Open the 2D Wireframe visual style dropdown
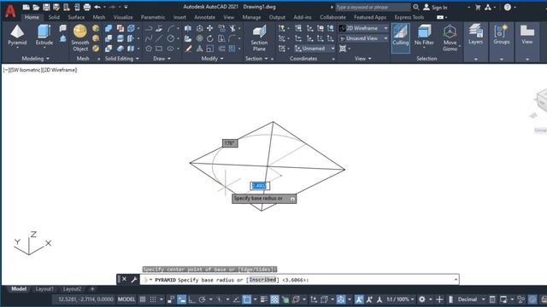Screen dimensions: 547x307 (363, 28)
